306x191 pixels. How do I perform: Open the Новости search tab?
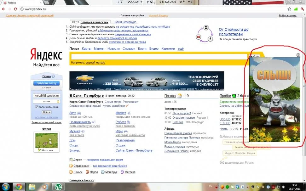coord(113,49)
